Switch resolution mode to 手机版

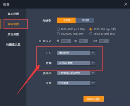[x=85, y=20]
